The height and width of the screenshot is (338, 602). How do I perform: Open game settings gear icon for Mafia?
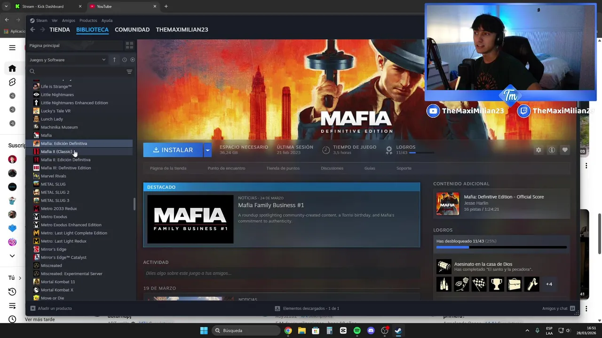pos(539,150)
